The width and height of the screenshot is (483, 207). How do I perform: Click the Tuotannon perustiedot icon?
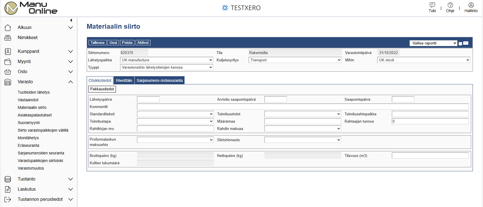[x=8, y=199]
